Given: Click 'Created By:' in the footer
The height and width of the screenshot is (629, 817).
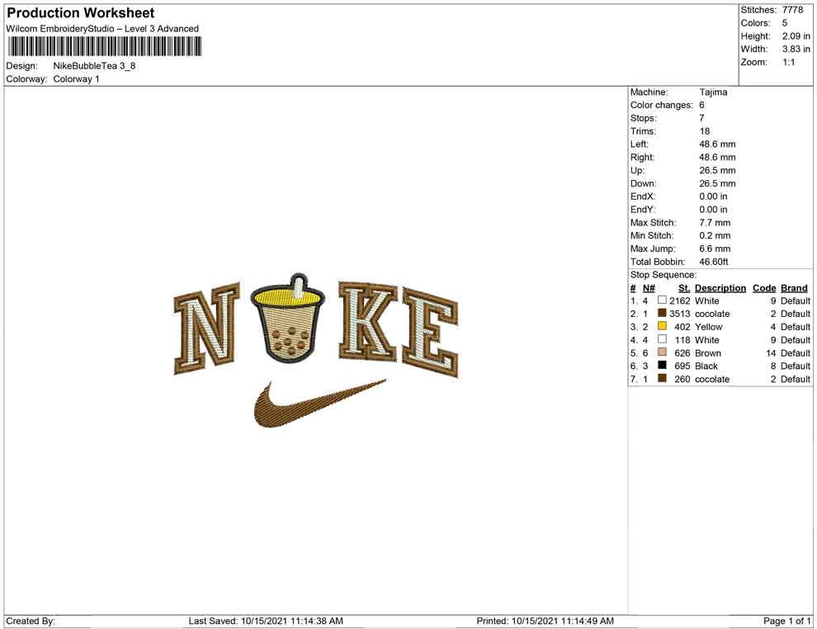Looking at the screenshot, I should click(x=31, y=621).
